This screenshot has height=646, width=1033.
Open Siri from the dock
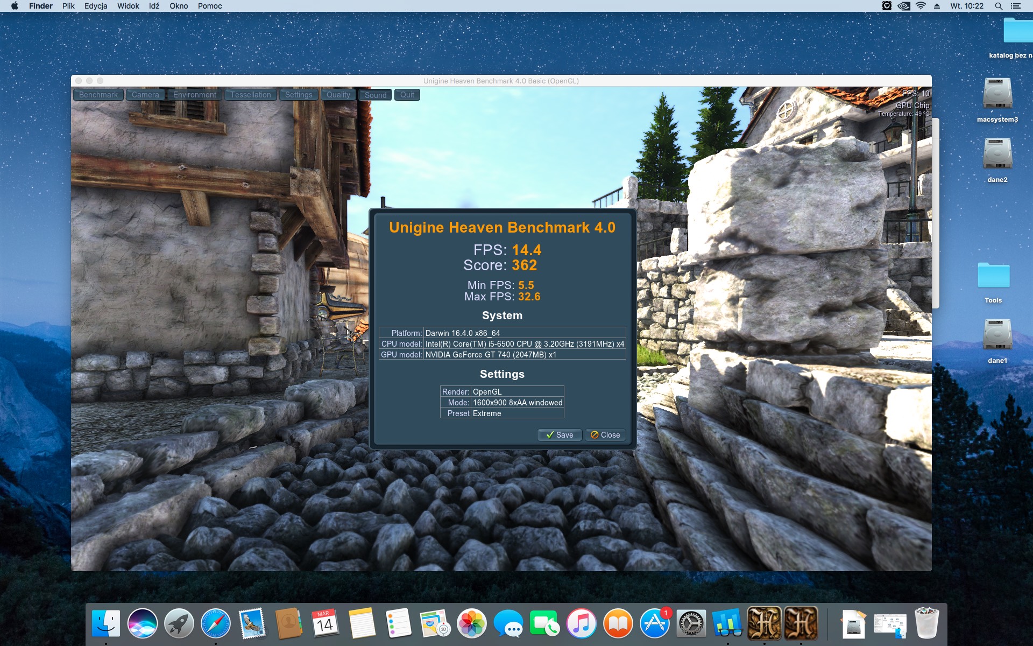143,624
